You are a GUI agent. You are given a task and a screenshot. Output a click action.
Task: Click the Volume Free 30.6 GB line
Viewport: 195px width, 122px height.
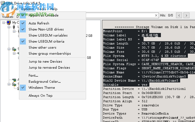(x=149, y=52)
